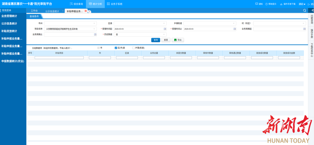The image size is (314, 145).
Task: Uncheck the 区(市)县 grouping checkbox
Action: pos(116,48)
